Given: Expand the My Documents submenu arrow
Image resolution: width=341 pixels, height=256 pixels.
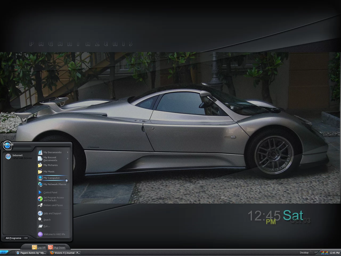Looking at the screenshot, I should pos(68,152).
